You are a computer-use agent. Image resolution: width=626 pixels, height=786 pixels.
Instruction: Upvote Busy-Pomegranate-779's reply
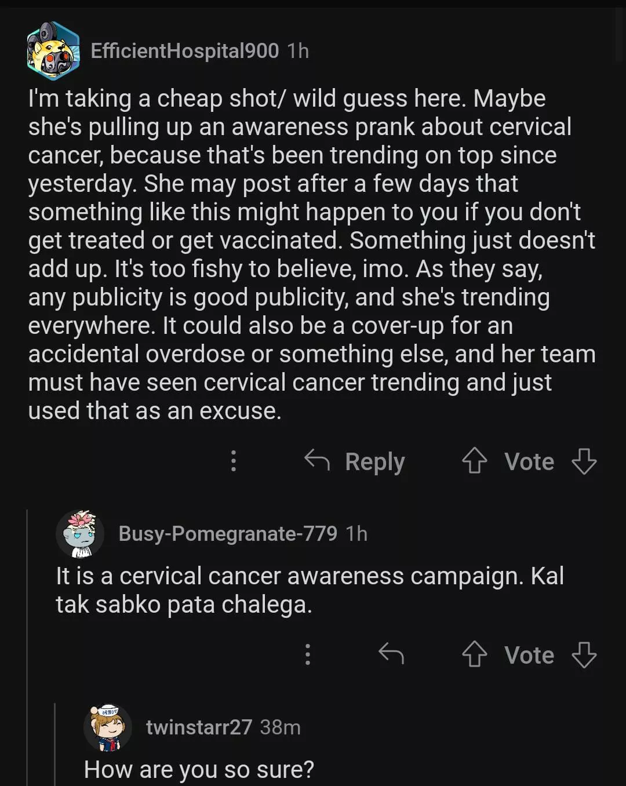pos(474,655)
